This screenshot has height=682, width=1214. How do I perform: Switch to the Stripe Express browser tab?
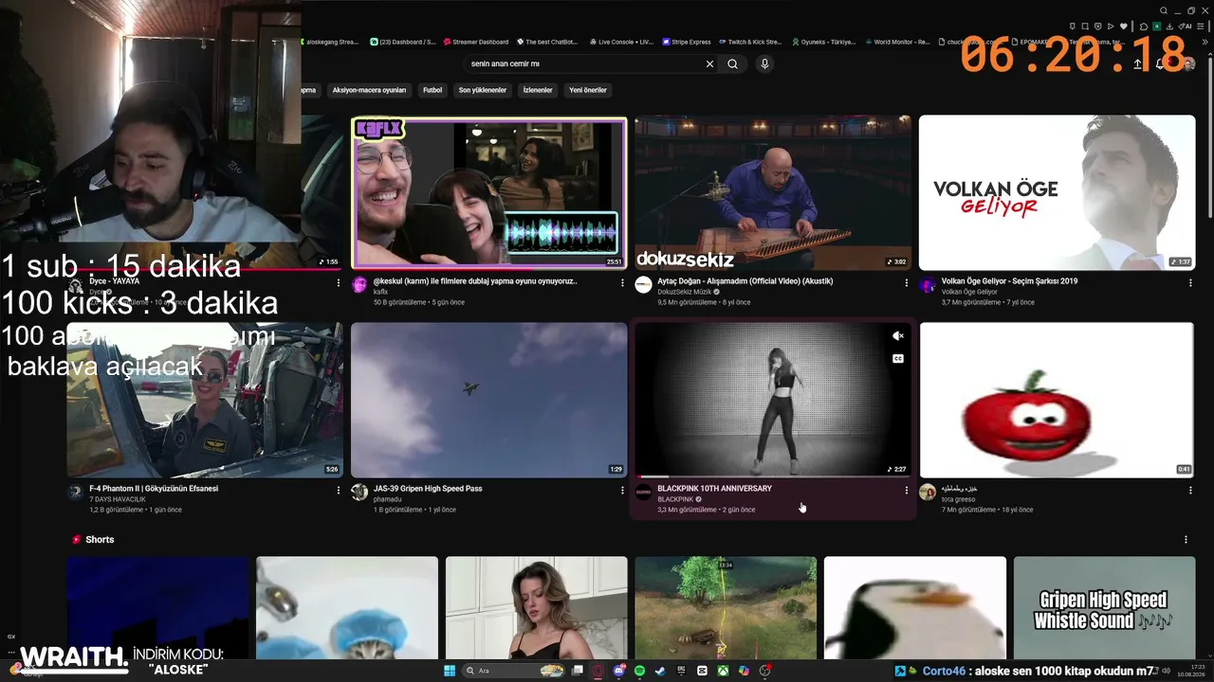(x=686, y=42)
